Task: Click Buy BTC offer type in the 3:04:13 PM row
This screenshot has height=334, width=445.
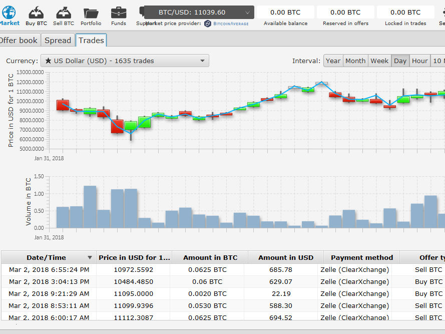Action: tap(428, 282)
